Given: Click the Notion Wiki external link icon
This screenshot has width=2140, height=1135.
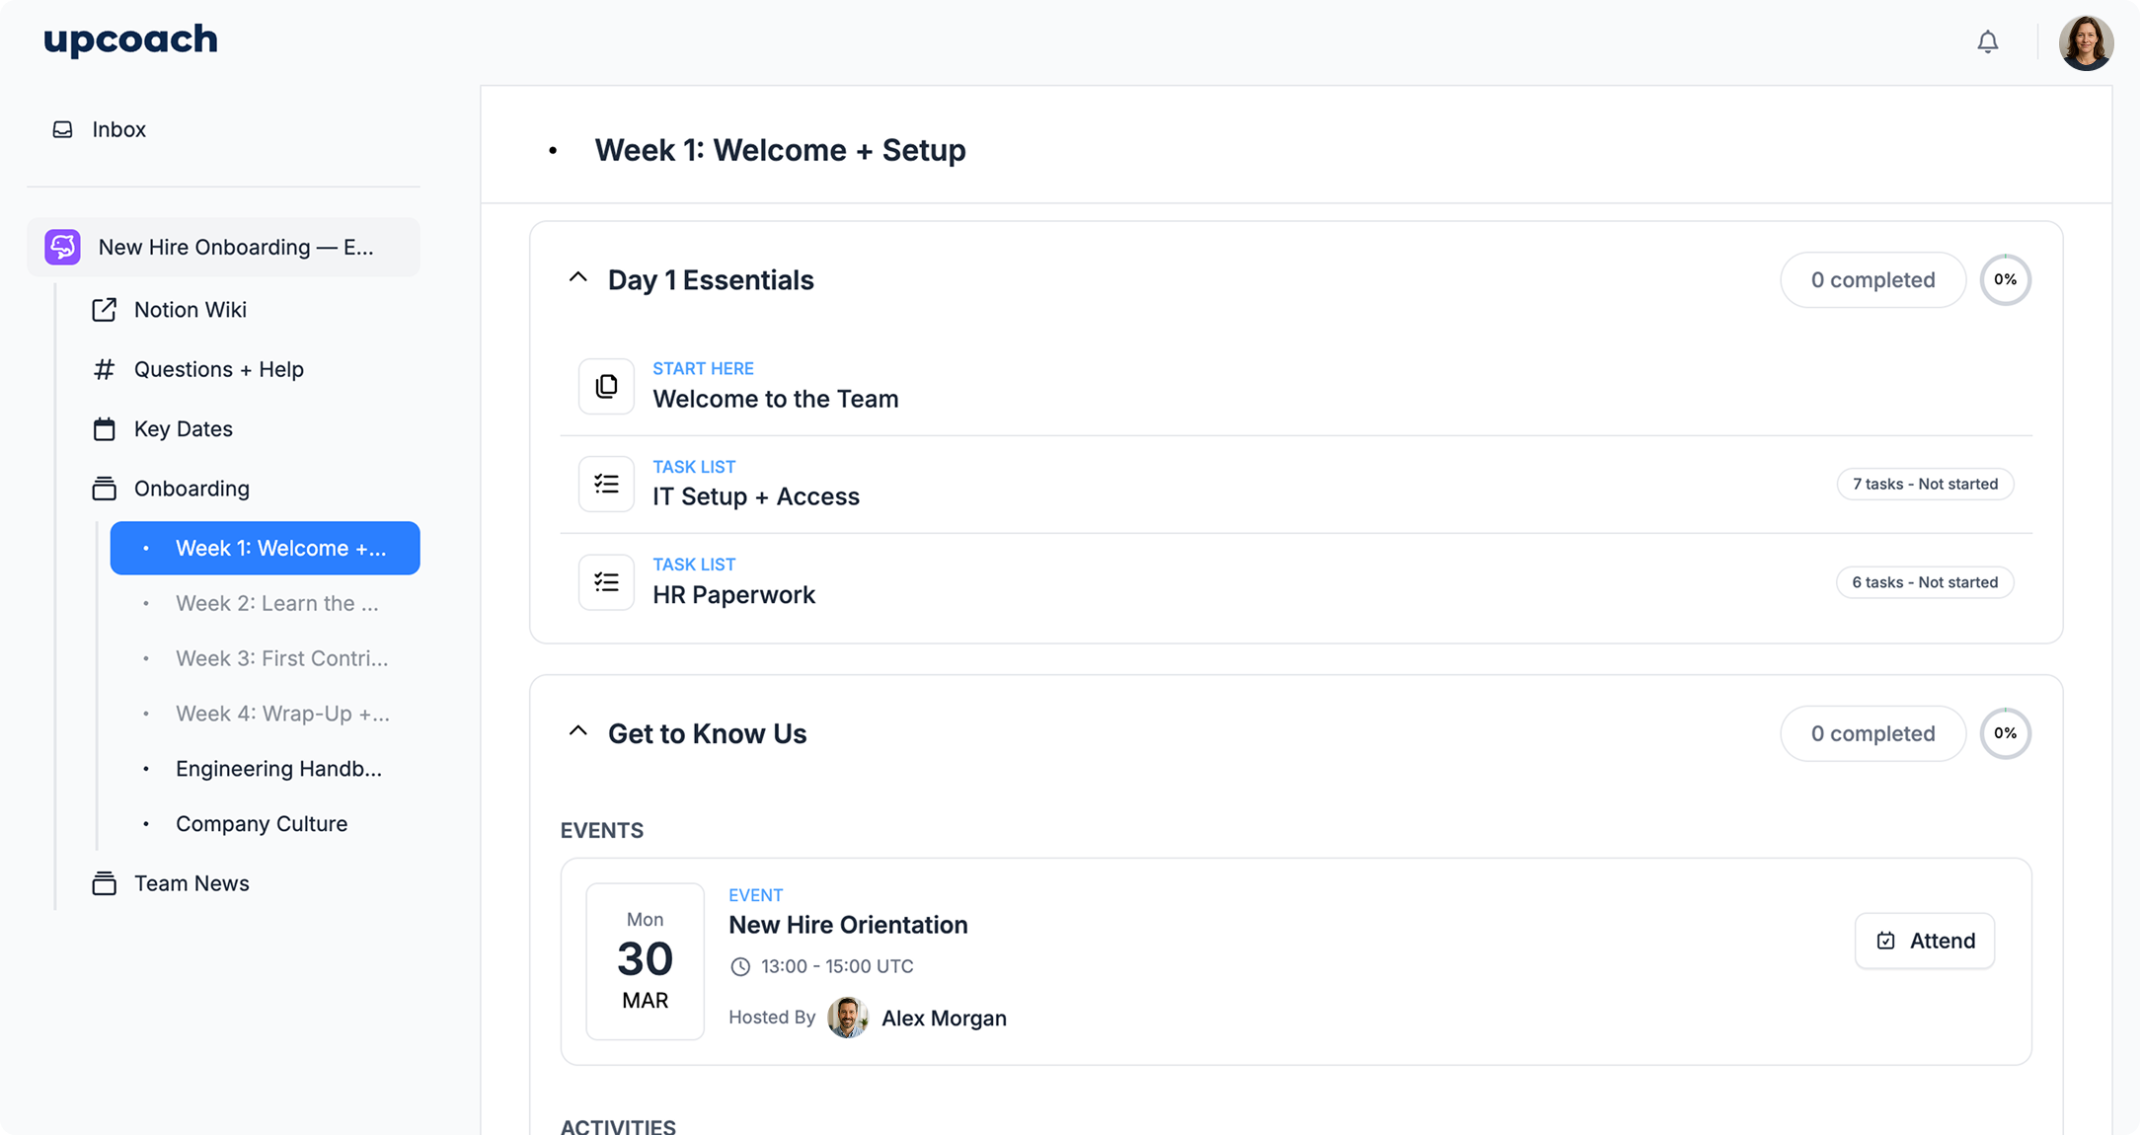Looking at the screenshot, I should (104, 310).
